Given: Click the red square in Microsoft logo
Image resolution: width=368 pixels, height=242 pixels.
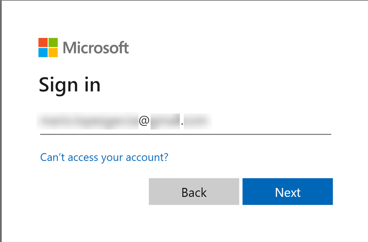Looking at the screenshot, I should (x=43, y=43).
